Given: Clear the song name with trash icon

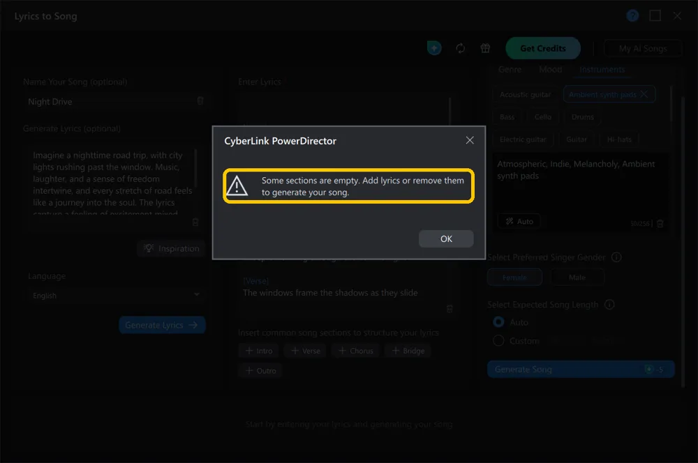Looking at the screenshot, I should pyautogui.click(x=200, y=101).
